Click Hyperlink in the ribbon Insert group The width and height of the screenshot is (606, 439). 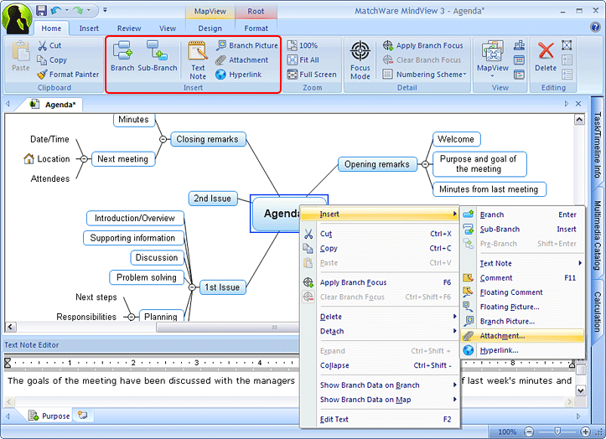[x=239, y=75]
